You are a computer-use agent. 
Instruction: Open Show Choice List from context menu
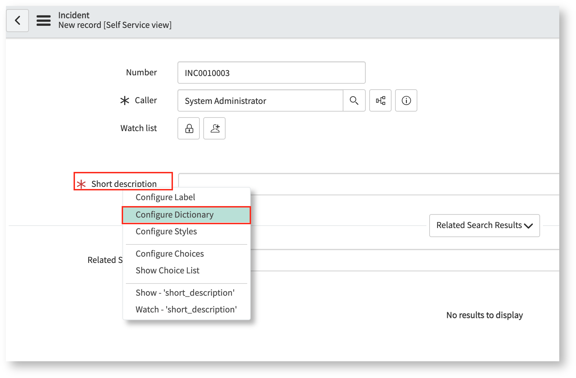pyautogui.click(x=167, y=270)
